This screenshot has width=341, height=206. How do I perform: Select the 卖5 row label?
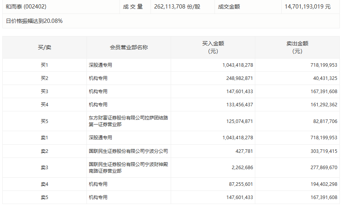click(x=45, y=197)
